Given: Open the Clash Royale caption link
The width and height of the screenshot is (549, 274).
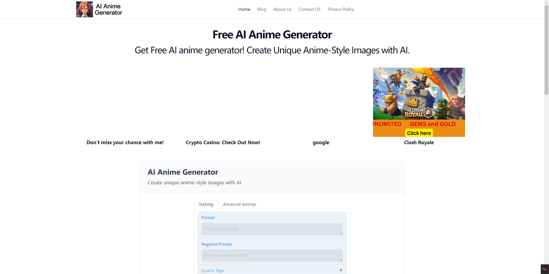Looking at the screenshot, I should [x=419, y=142].
